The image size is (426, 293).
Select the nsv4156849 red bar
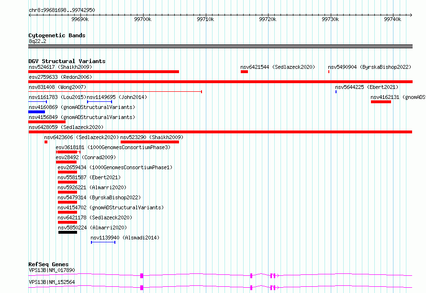(x=47, y=122)
